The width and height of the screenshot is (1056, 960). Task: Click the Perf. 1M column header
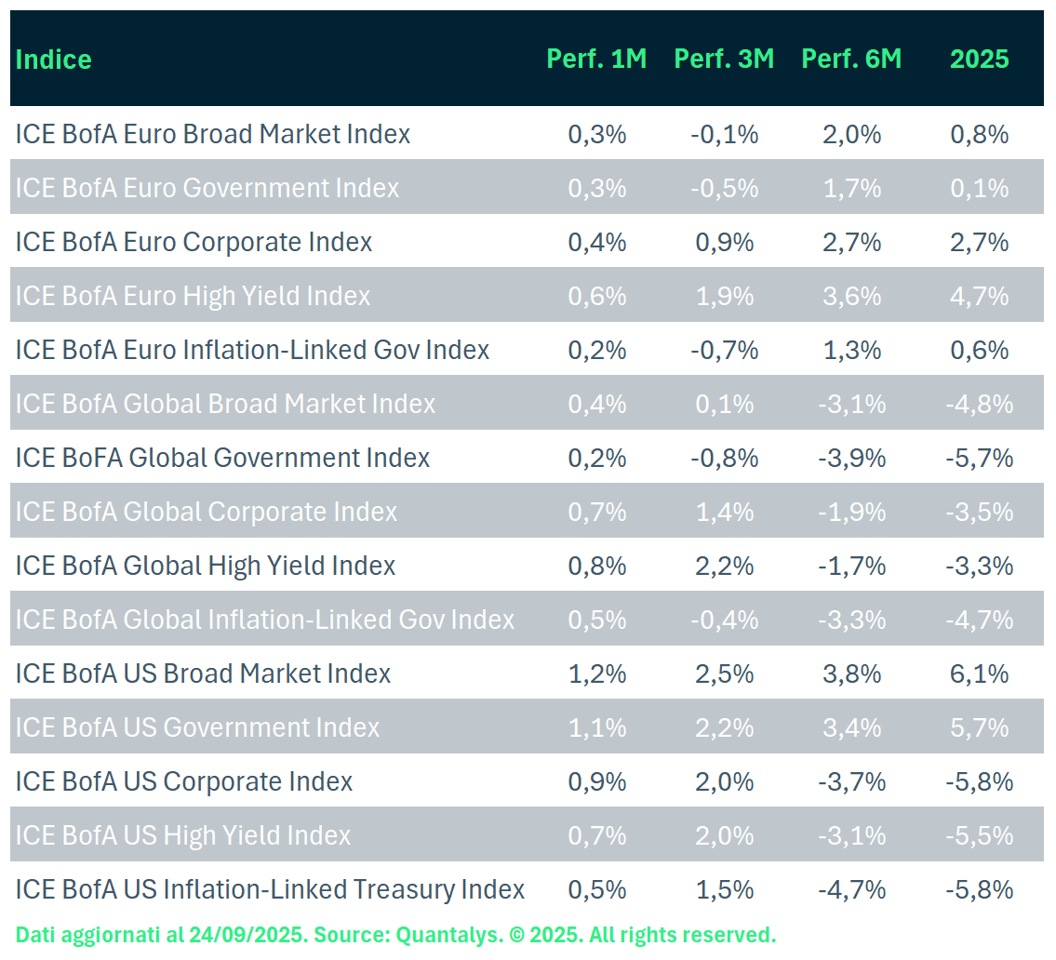click(596, 60)
